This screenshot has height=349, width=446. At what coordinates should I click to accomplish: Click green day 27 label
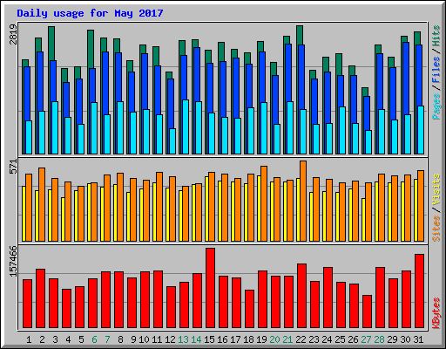(366, 339)
